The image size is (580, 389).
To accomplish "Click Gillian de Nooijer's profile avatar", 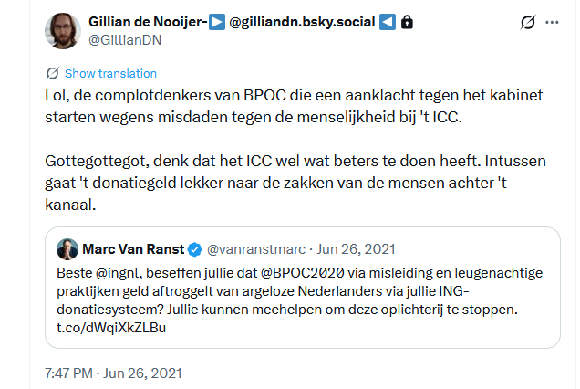I will coord(62,31).
